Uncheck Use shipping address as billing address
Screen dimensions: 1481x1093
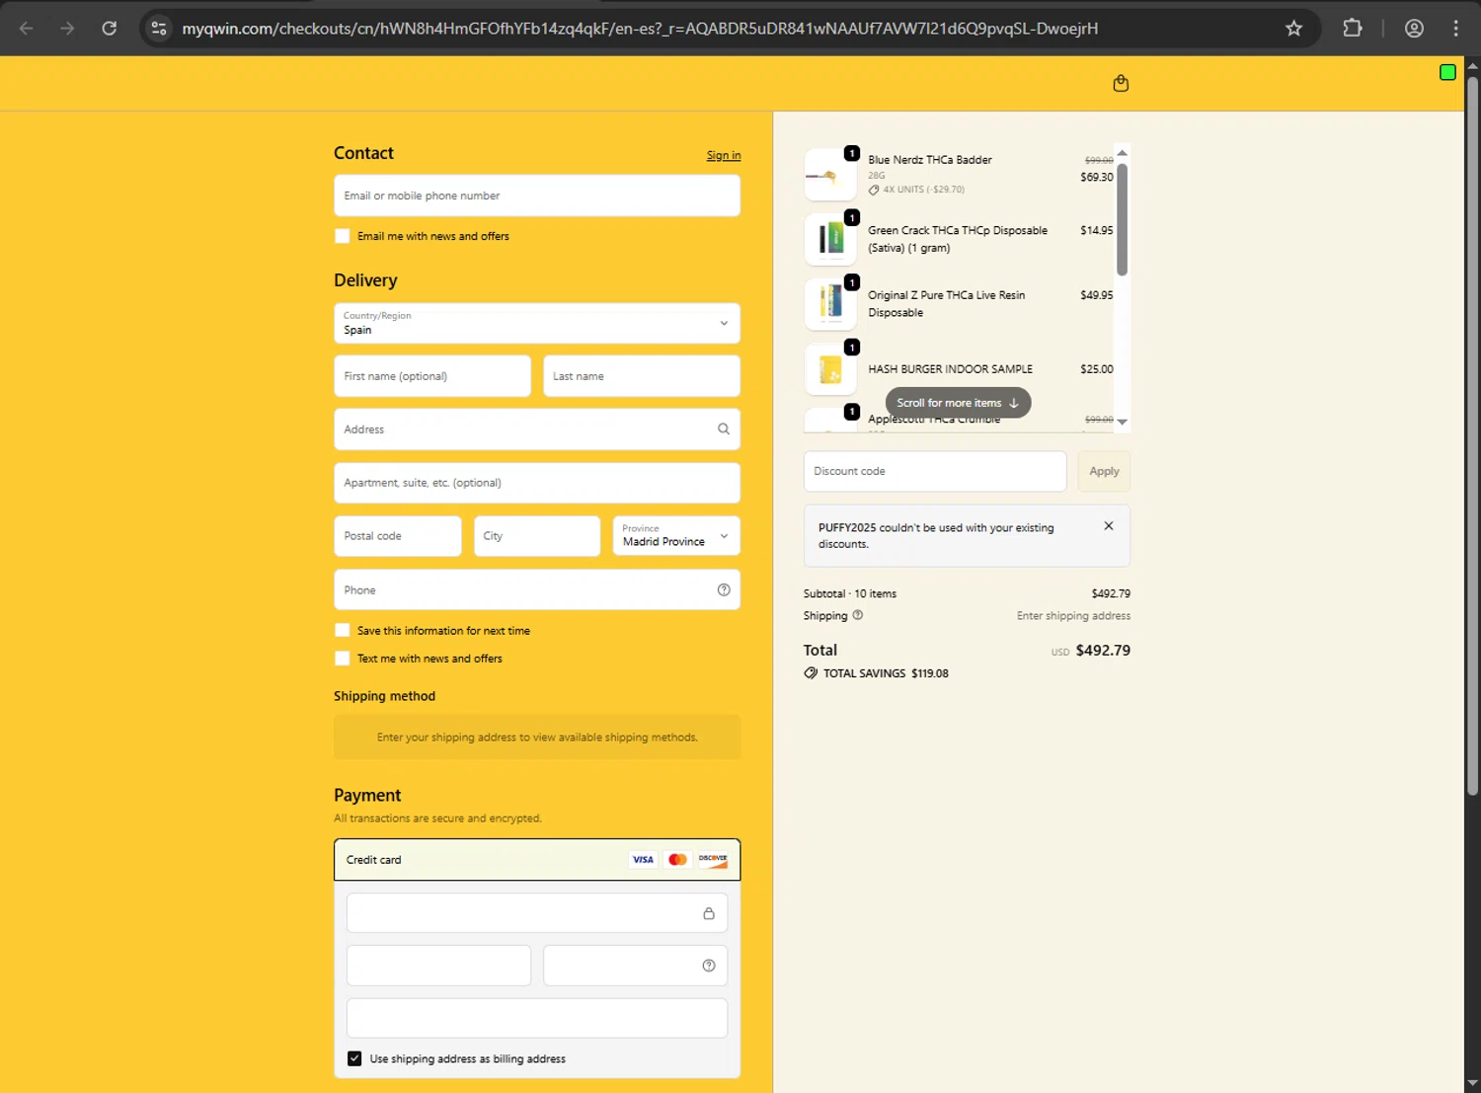point(354,1058)
